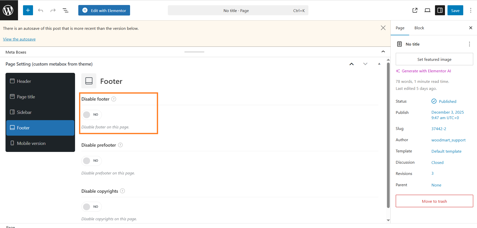Screen dimensions: 477x228
Task: Open the document overview list icon
Action: (65, 10)
